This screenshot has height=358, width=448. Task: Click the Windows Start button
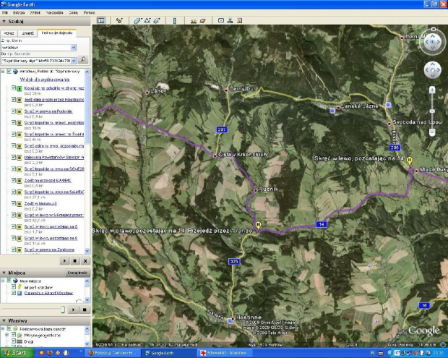(x=17, y=353)
